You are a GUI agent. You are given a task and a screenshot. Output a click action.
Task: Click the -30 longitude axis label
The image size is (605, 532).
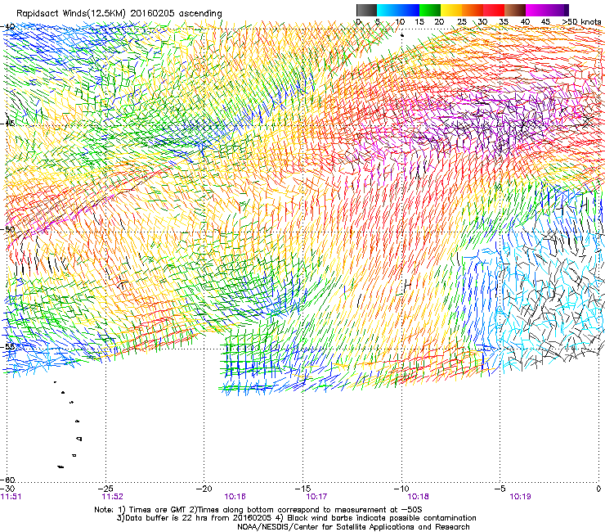pyautogui.click(x=7, y=489)
